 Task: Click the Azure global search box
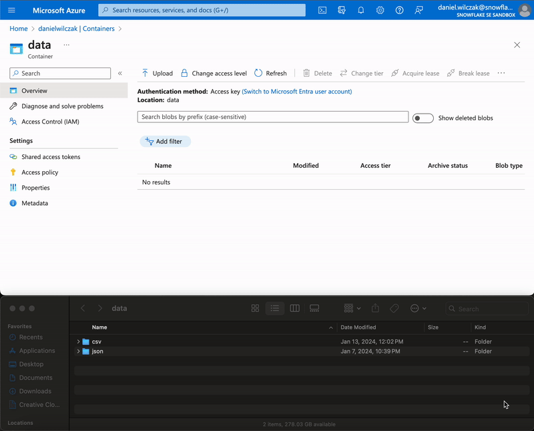point(202,10)
